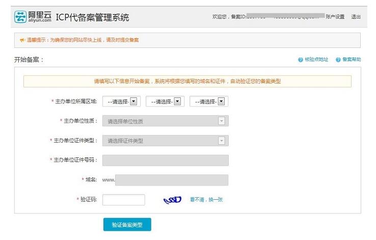Click 退出 to log out
This screenshot has height=240, width=376.
[x=356, y=17]
